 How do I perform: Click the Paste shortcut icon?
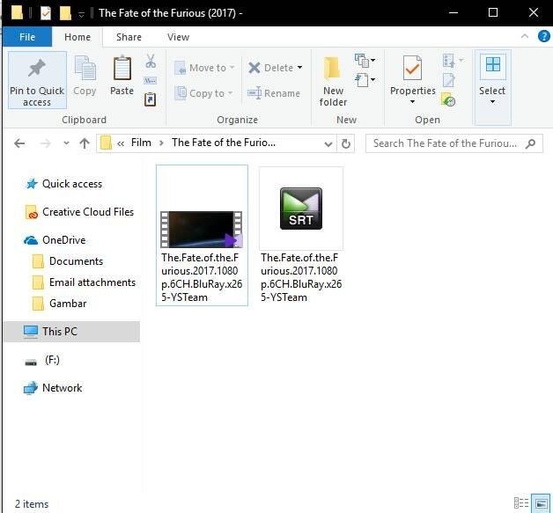151,99
